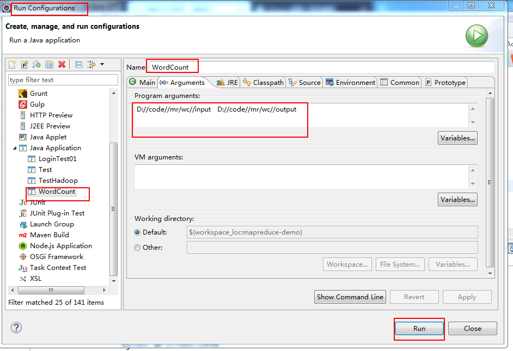Click tree scroll down arrow button
Screen dimensions: 513x351
114,281
